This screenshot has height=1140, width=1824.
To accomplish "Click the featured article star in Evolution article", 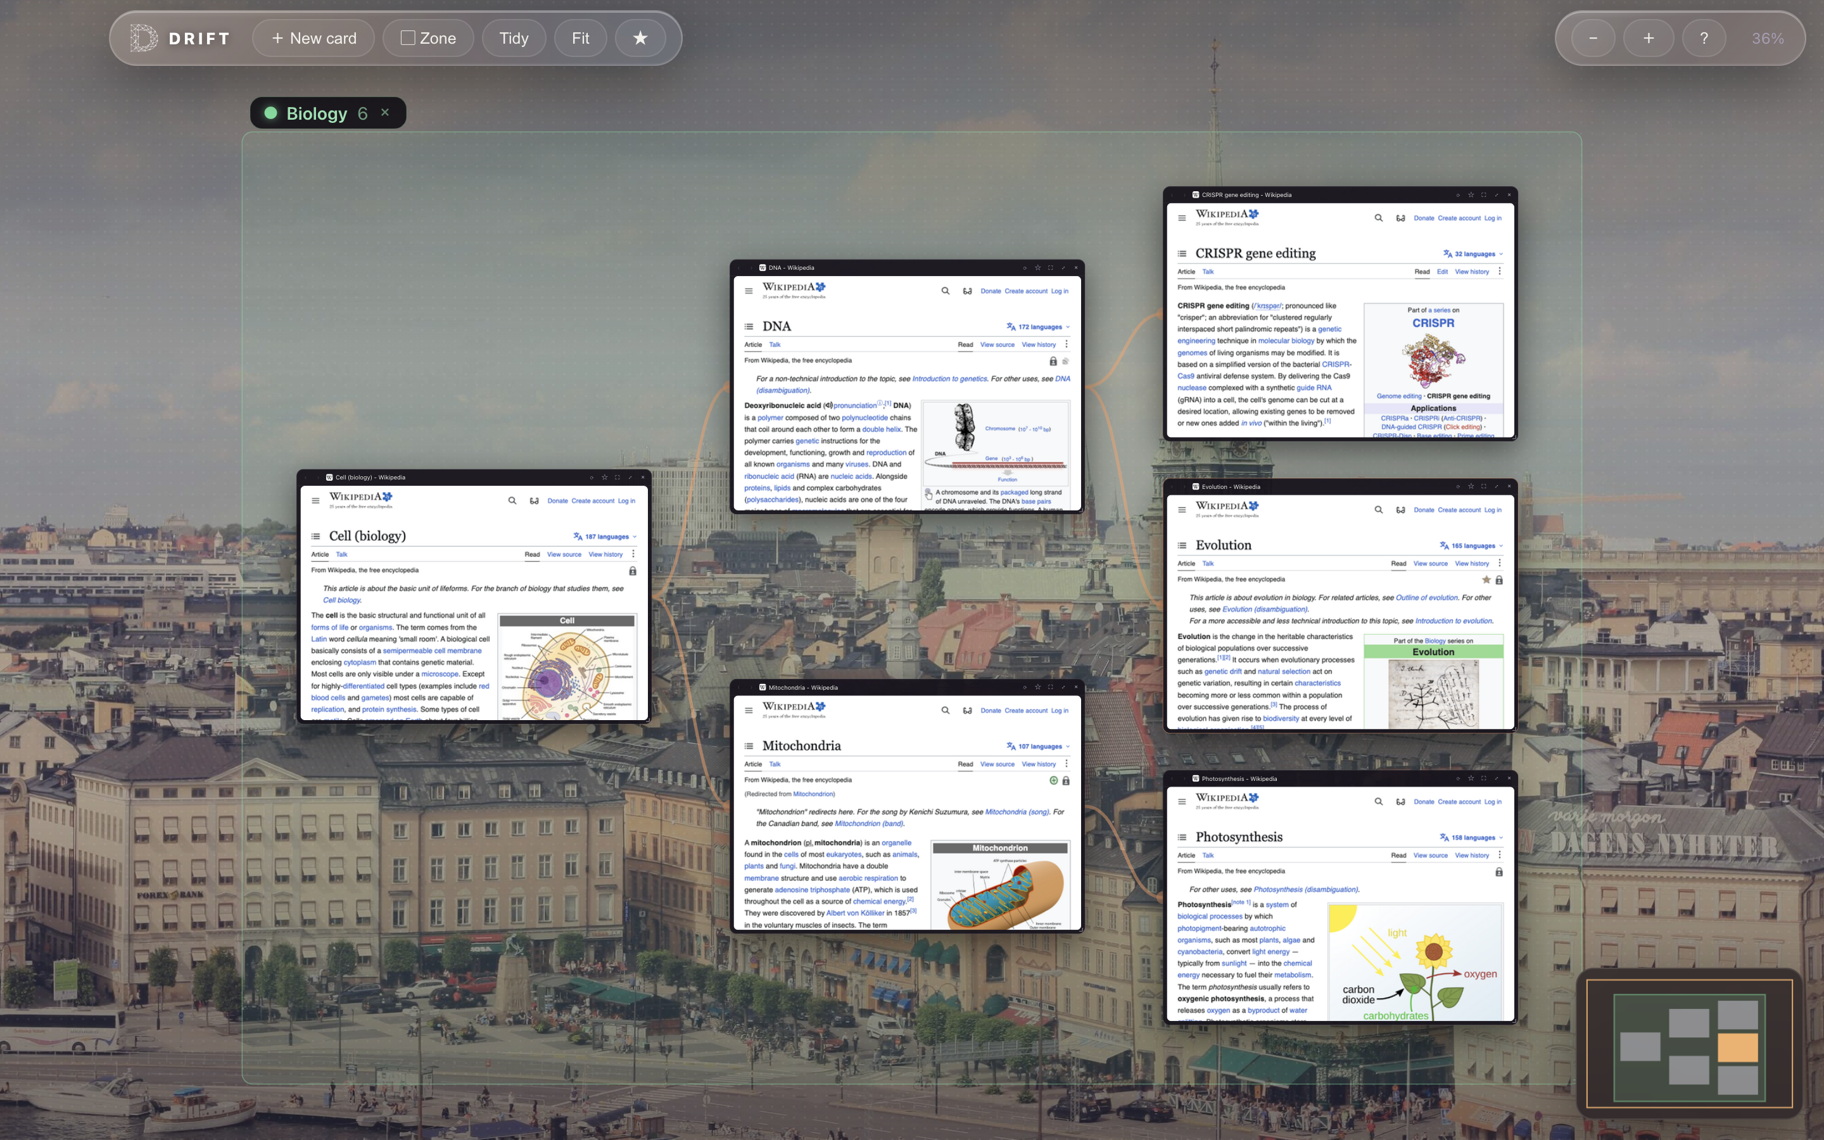I will [x=1486, y=579].
